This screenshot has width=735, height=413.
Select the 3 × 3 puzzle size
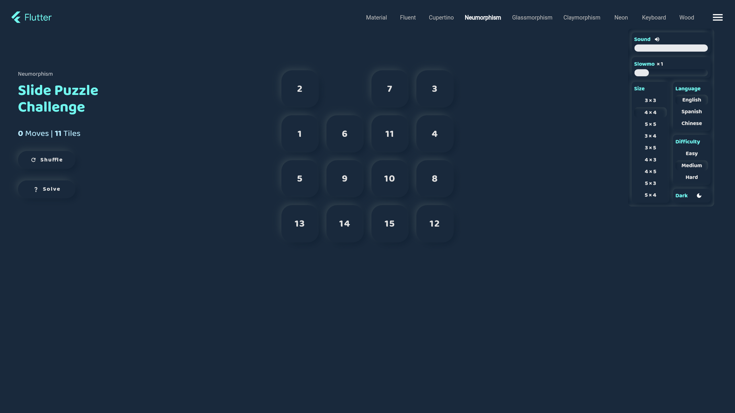click(650, 100)
